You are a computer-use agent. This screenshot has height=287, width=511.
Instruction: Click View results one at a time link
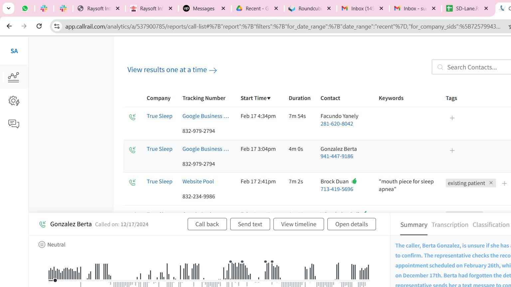(x=172, y=70)
